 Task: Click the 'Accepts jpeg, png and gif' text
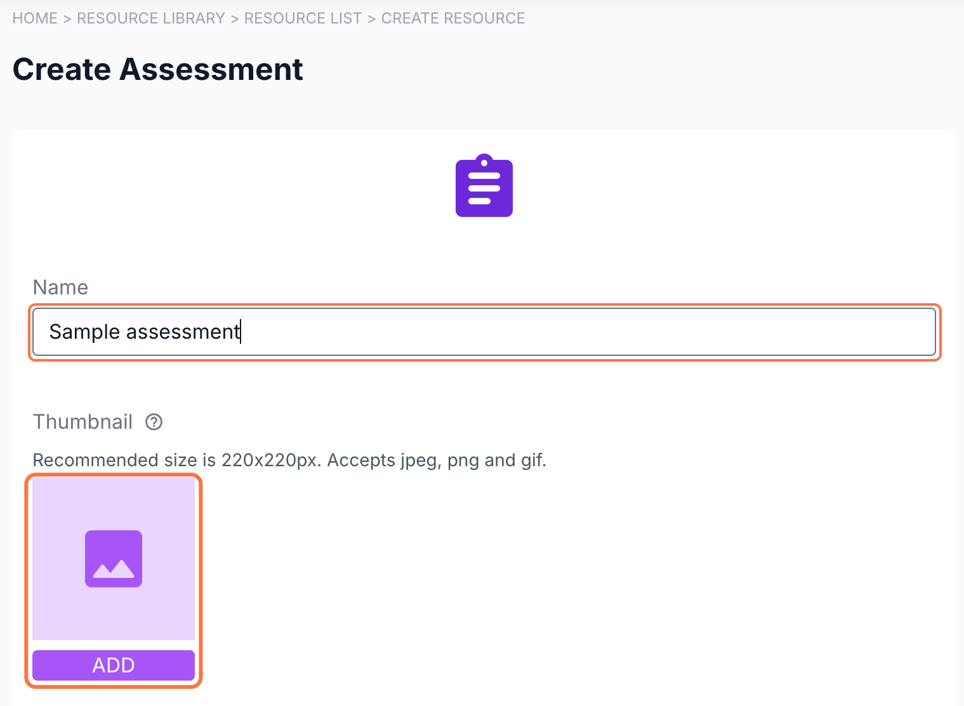point(437,460)
